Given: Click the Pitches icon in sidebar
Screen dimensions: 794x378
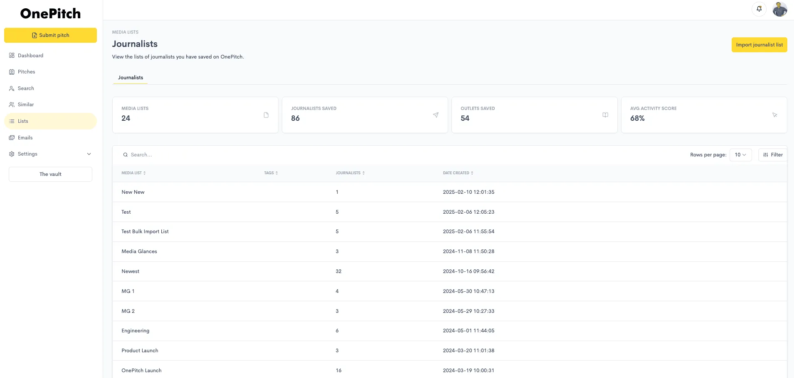Looking at the screenshot, I should [x=12, y=72].
